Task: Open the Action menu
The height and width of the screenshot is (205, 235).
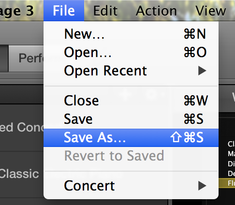Action: pos(156,11)
